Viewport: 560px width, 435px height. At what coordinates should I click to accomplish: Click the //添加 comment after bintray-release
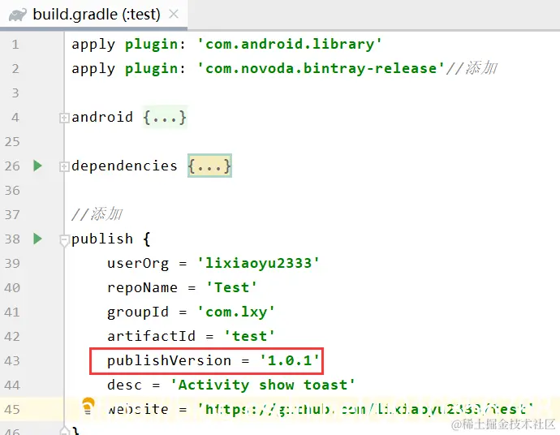pyautogui.click(x=472, y=68)
